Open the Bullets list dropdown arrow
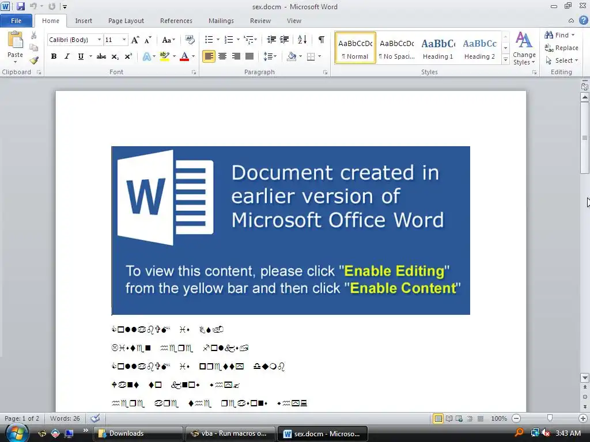The height and width of the screenshot is (442, 590). pos(218,40)
